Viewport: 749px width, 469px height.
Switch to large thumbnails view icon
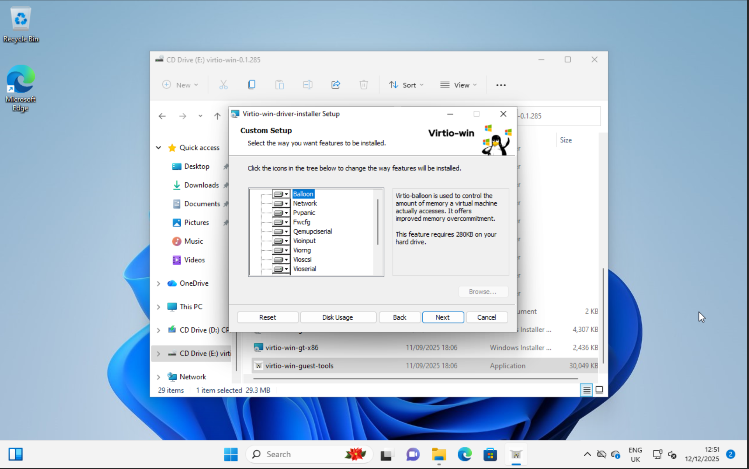tap(599, 390)
